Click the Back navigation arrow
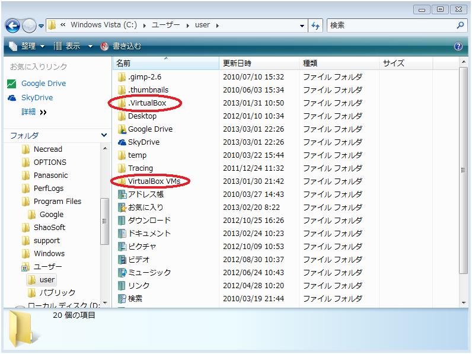Image resolution: width=472 pixels, height=354 pixels. click(x=12, y=25)
